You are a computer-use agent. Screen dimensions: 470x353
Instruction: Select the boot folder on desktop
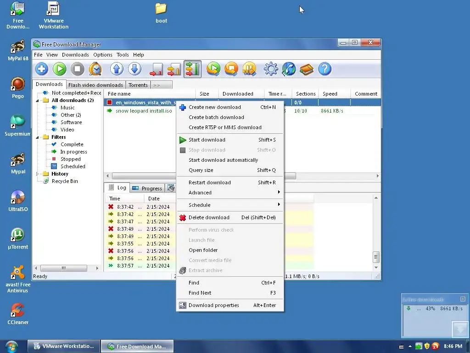(x=161, y=13)
